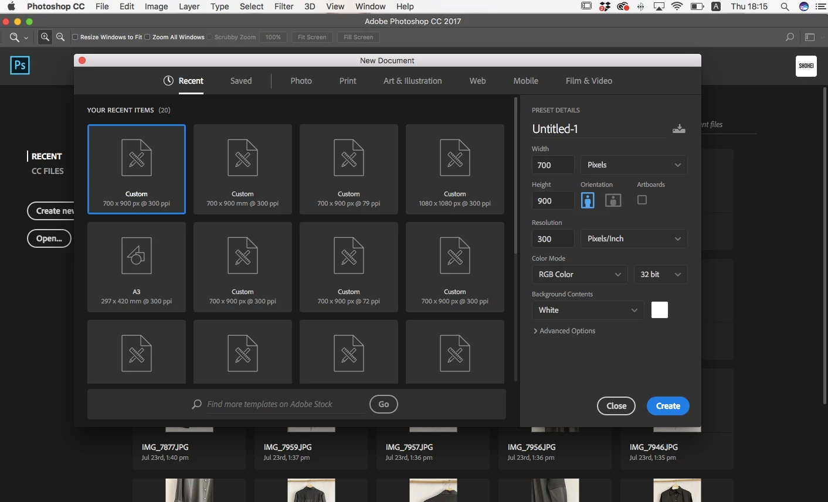The width and height of the screenshot is (828, 502).
Task: Select RECENT in start sidebar
Action: (46, 156)
